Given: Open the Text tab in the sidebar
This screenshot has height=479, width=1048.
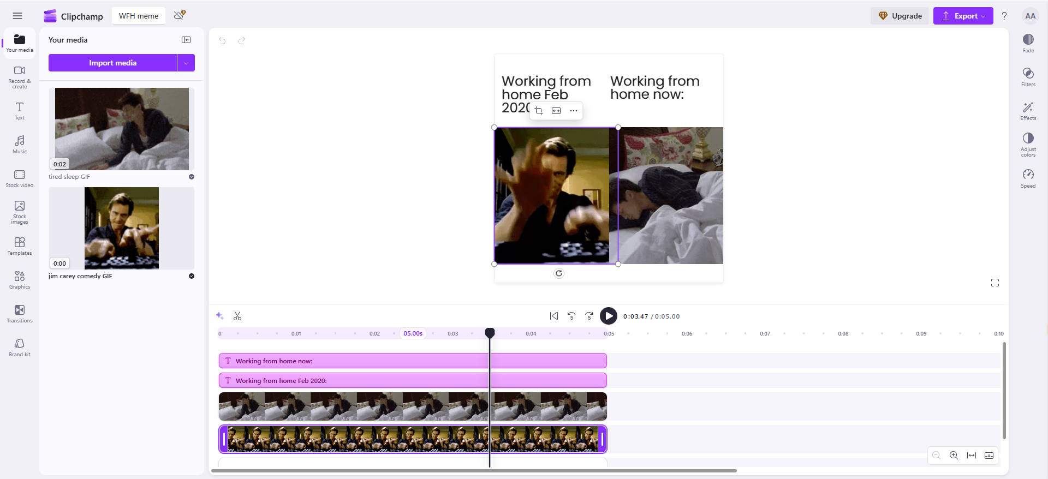Looking at the screenshot, I should pos(20,111).
